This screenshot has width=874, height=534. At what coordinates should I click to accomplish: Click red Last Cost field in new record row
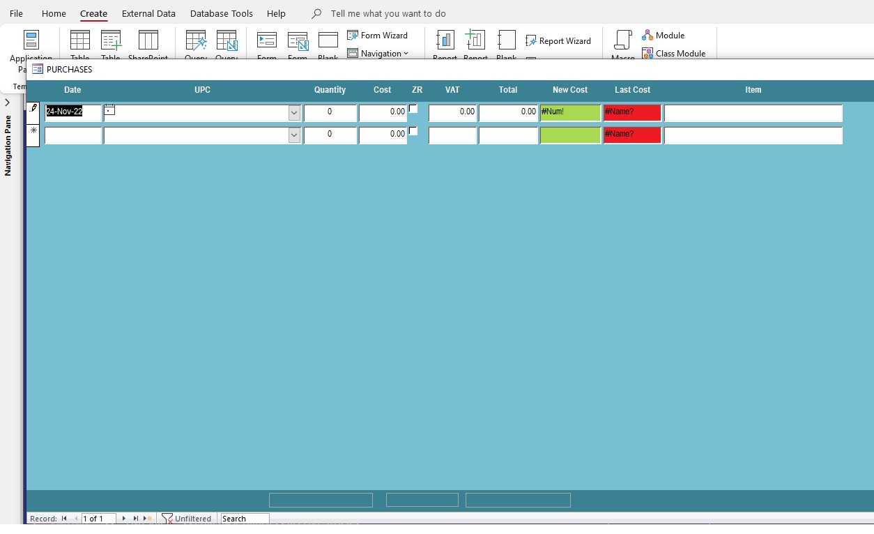click(x=632, y=135)
